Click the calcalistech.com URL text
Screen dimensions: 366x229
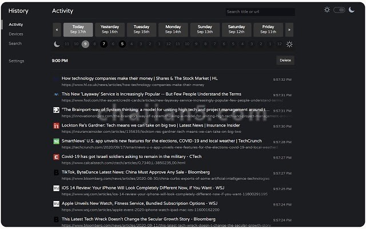[x=124, y=163]
